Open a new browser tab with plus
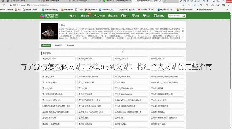Screen dimensions: 232x129 (x=165, y=1)
